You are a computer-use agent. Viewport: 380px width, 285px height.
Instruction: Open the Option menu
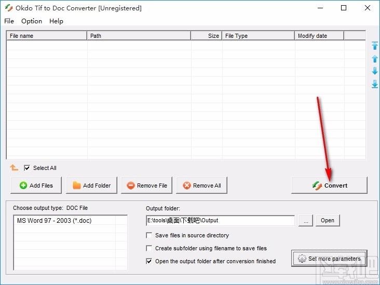32,21
